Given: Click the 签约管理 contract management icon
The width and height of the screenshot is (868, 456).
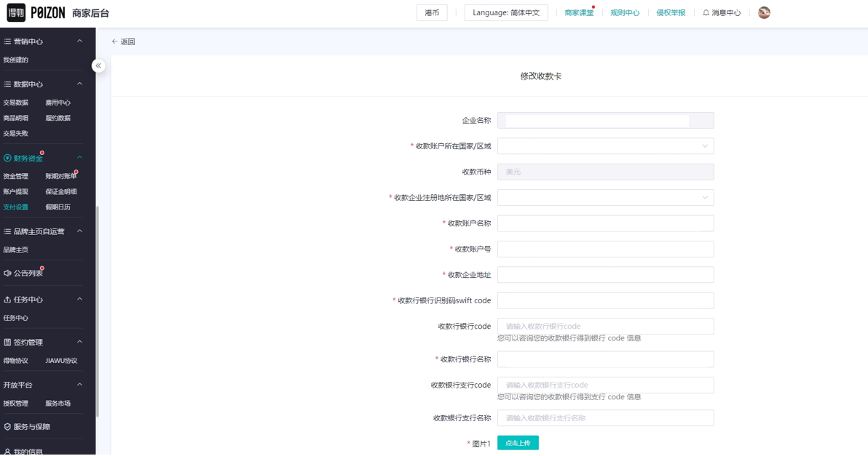Looking at the screenshot, I should 6,341.
